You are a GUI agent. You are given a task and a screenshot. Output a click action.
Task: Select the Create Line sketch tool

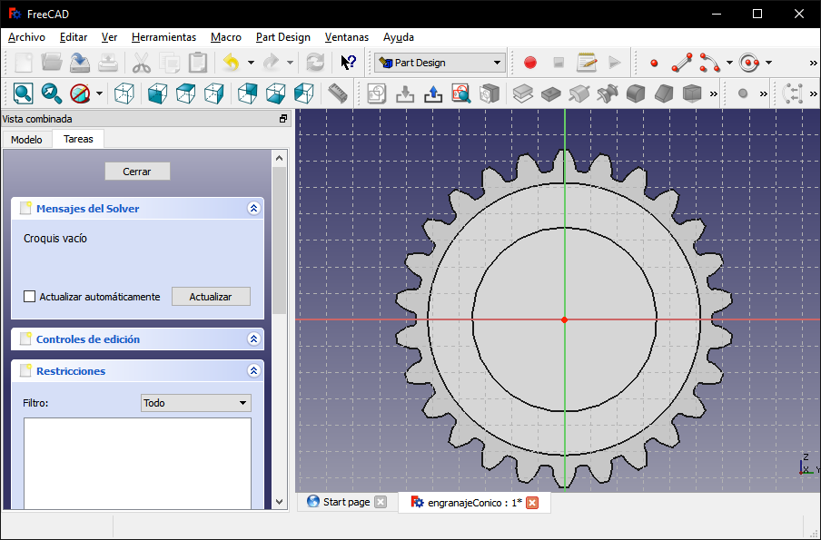(681, 63)
